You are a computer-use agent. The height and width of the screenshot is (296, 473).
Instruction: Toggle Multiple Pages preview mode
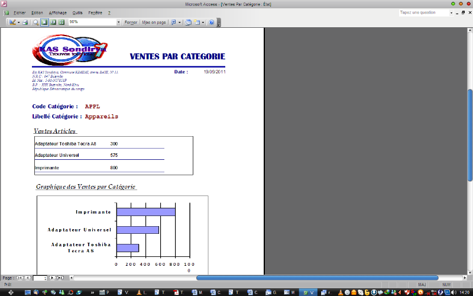pyautogui.click(x=61, y=22)
